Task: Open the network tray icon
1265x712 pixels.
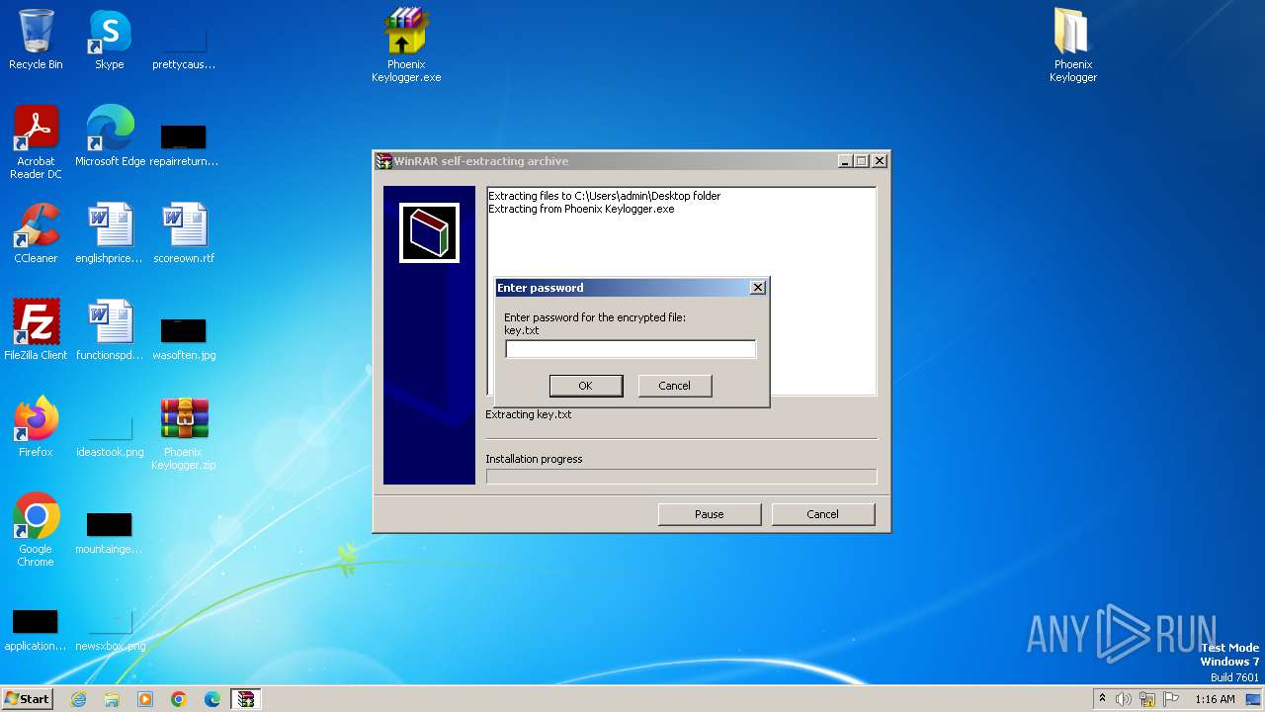Action: pos(1147,699)
